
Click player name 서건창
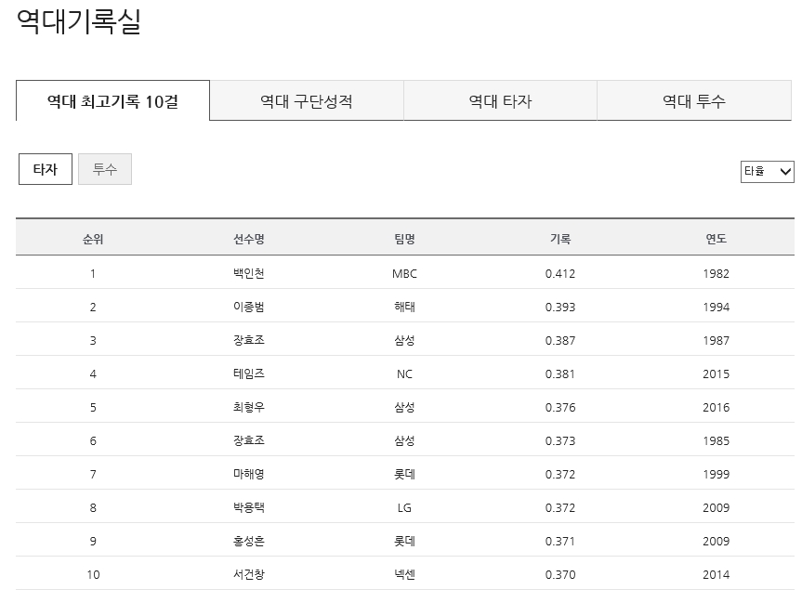(x=248, y=574)
